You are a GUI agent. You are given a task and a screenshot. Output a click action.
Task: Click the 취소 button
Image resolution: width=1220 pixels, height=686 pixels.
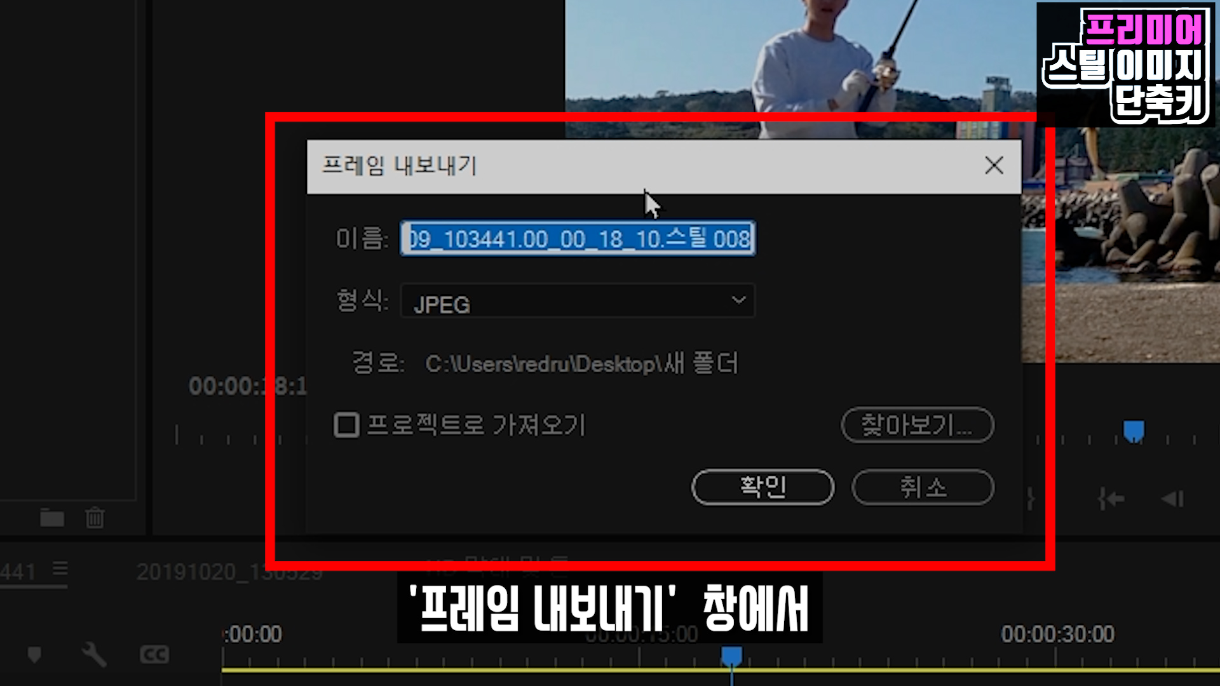pos(923,487)
